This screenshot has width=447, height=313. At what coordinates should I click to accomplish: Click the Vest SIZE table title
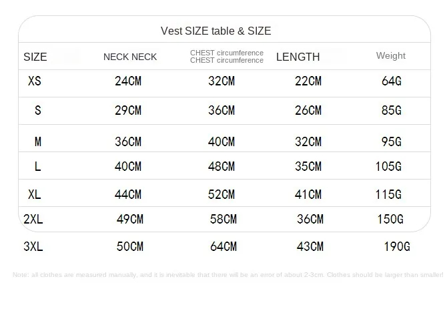(215, 31)
